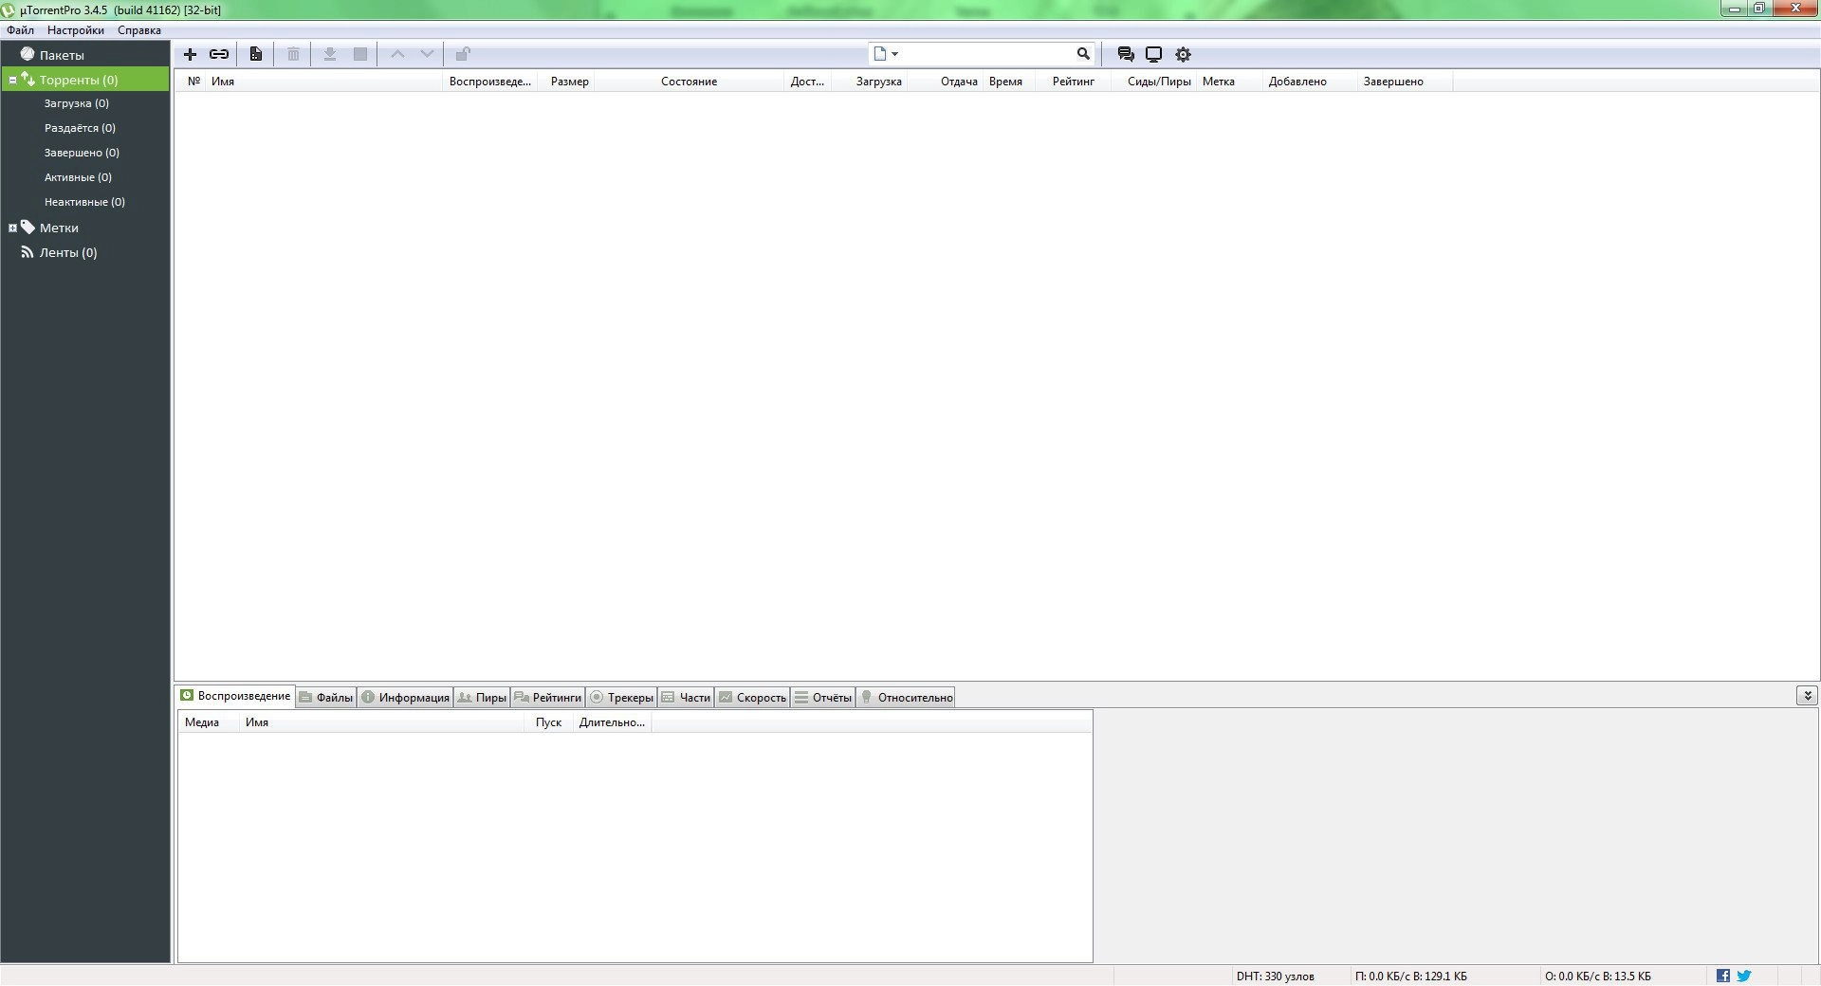Screen dimensions: 1821x986
Task: Click the Create New Torrent icon
Action: coord(255,54)
